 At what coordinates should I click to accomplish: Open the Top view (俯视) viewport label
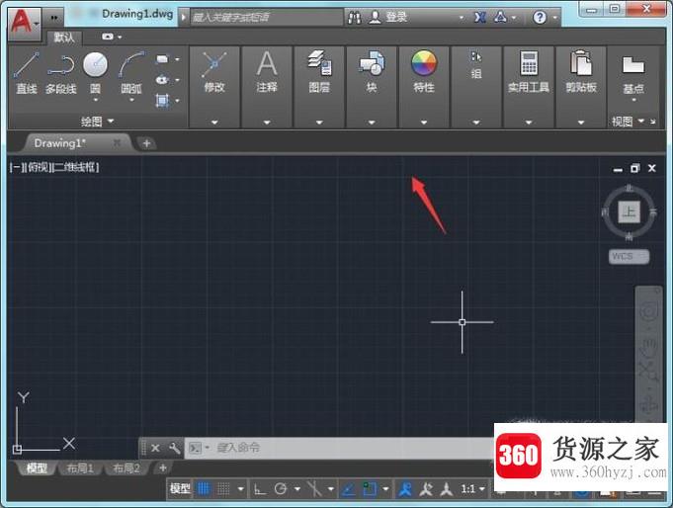pos(40,167)
